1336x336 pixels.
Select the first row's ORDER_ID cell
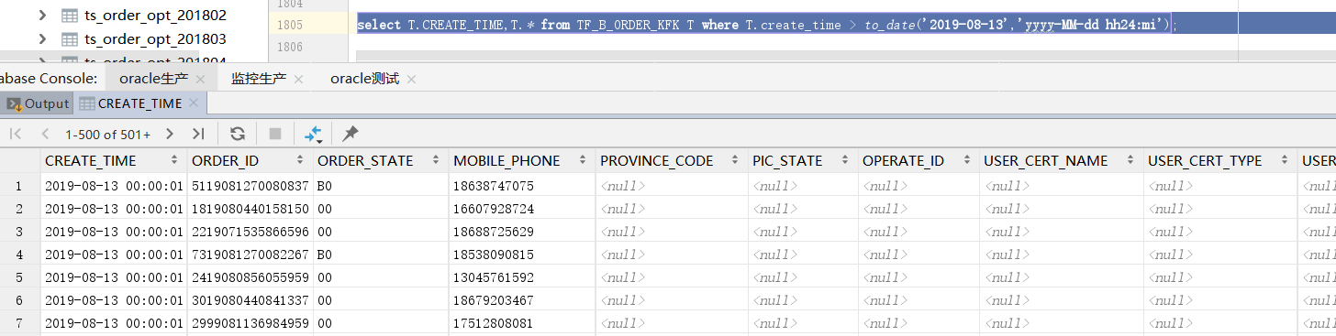pyautogui.click(x=249, y=186)
